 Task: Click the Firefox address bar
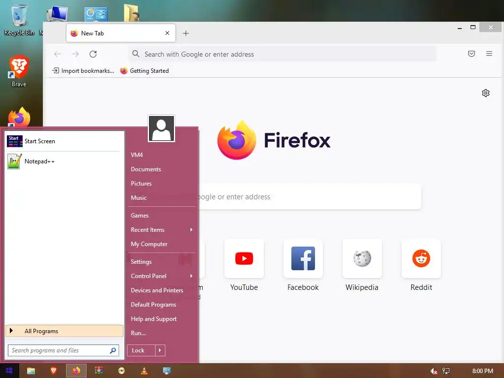click(283, 54)
